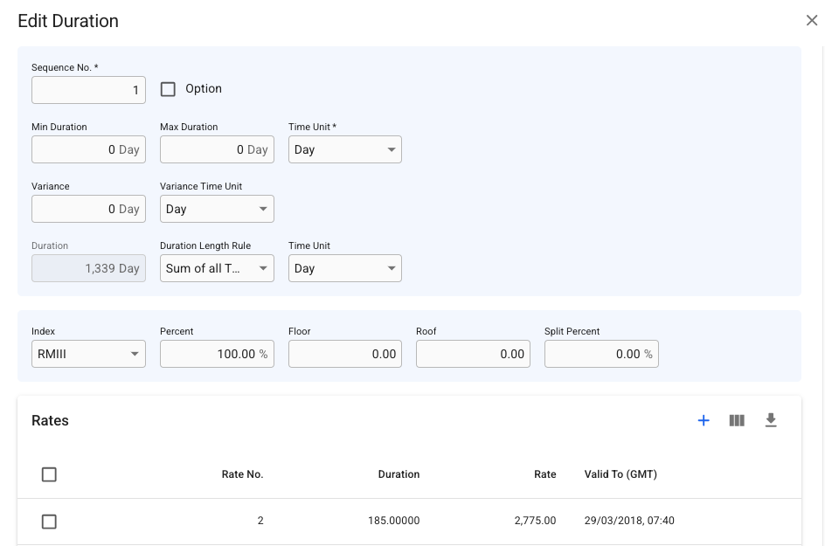The width and height of the screenshot is (825, 546).
Task: Select the checkbox for rate number 2
Action: coord(50,522)
